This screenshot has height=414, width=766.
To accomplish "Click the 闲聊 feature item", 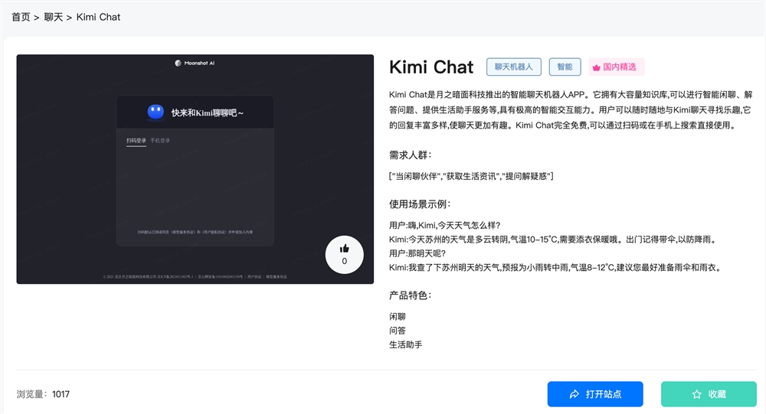I will 397,316.
